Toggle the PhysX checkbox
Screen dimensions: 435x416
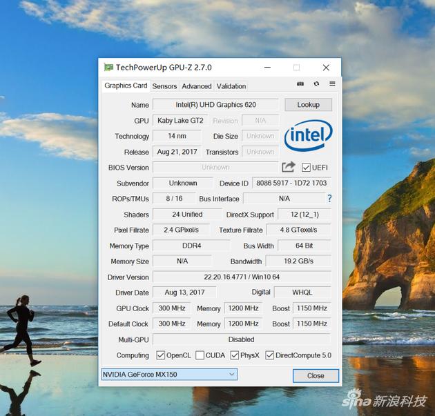click(235, 355)
